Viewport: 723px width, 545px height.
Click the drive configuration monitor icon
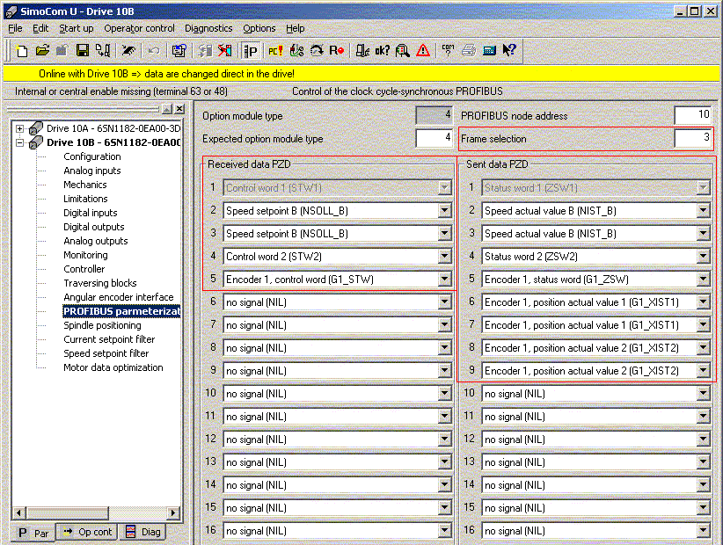[x=179, y=50]
